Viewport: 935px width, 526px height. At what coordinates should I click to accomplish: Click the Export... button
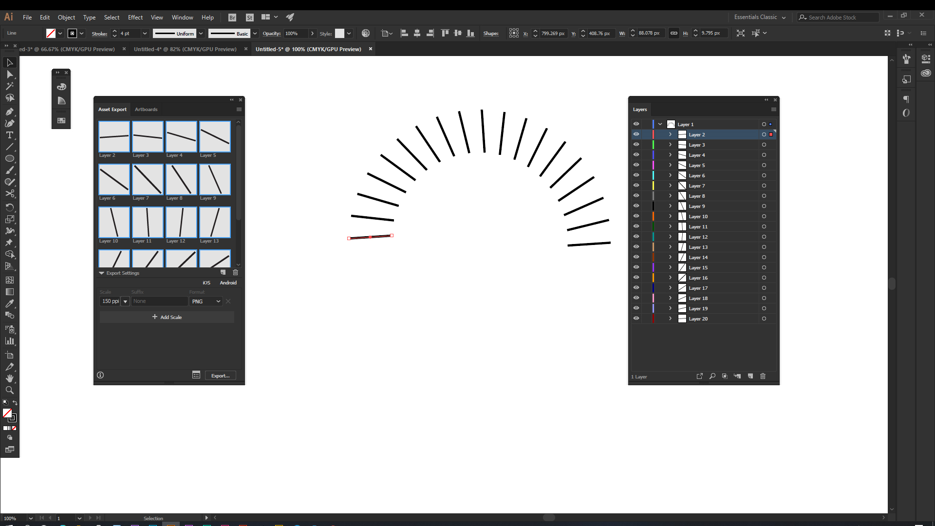click(221, 375)
